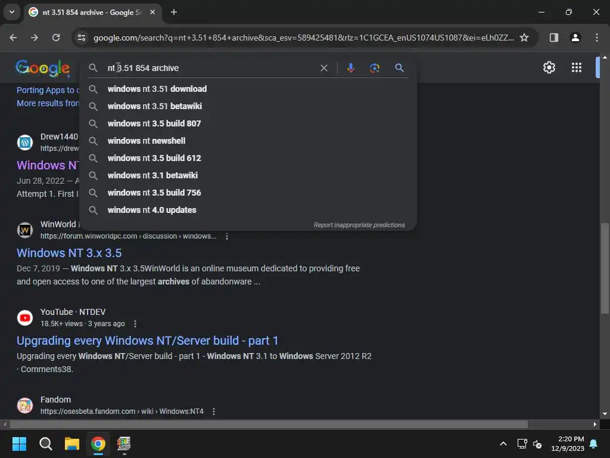Open the Chrome side panel
The image size is (610, 458).
tap(553, 38)
